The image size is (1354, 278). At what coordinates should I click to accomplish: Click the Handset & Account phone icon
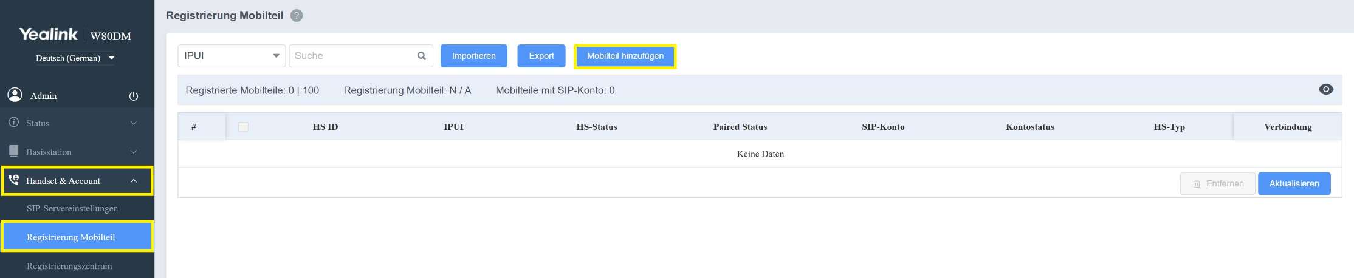click(13, 180)
